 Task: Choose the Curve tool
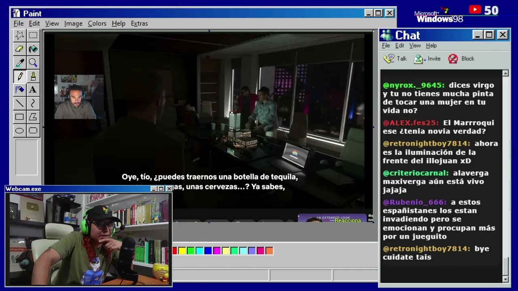pyautogui.click(x=33, y=103)
